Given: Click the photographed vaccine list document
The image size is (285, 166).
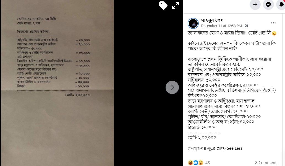Looking at the screenshot, I should 57,83.
